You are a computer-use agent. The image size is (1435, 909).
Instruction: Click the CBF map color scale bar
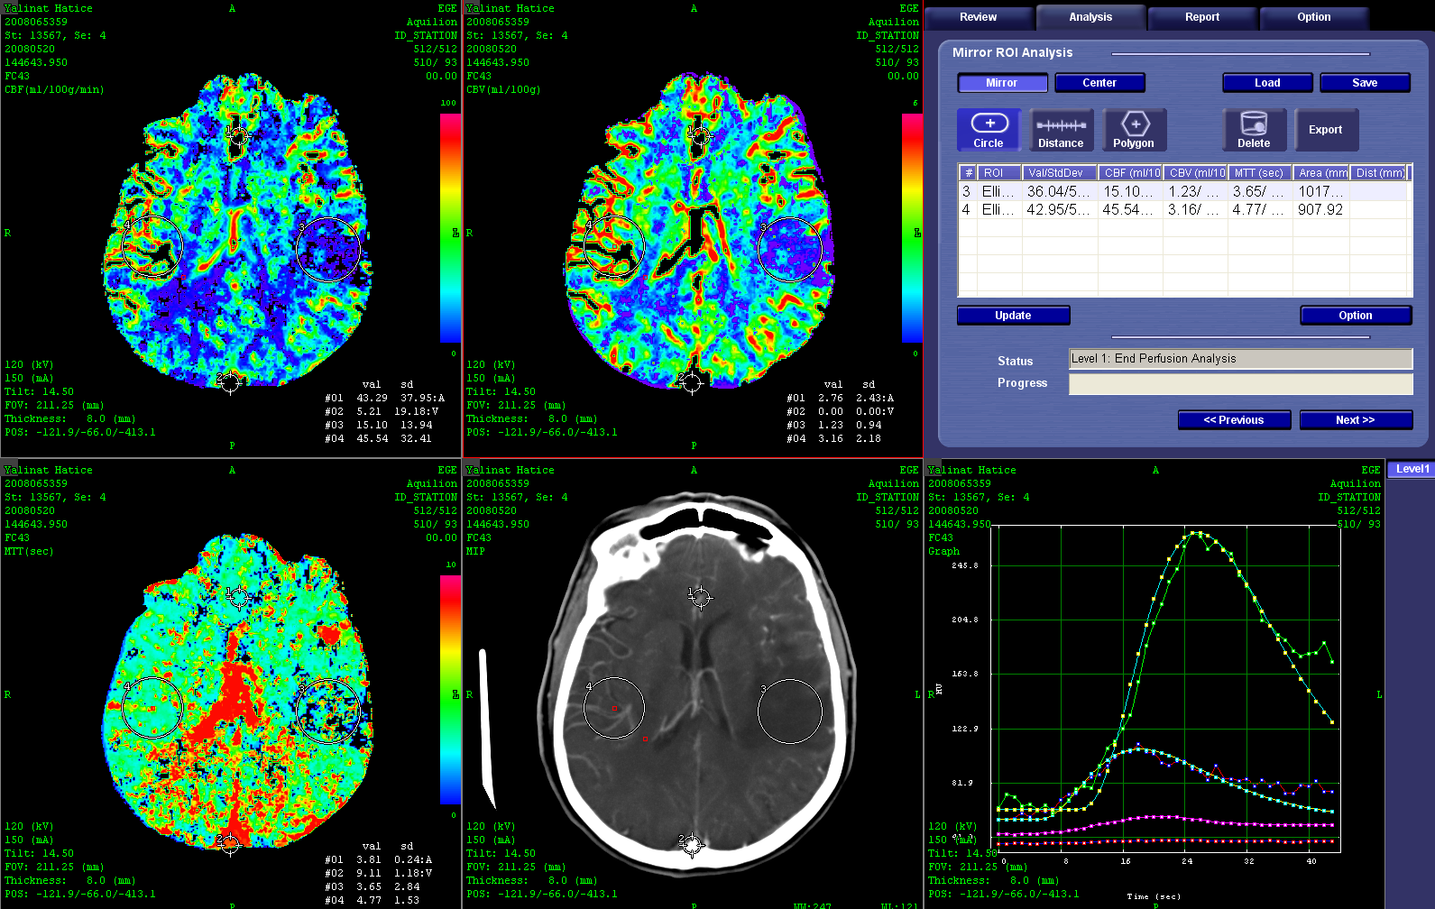pos(450,228)
